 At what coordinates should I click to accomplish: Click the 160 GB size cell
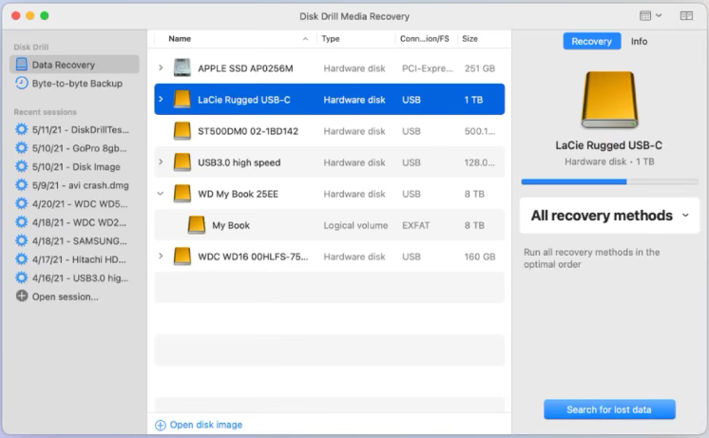pyautogui.click(x=479, y=257)
